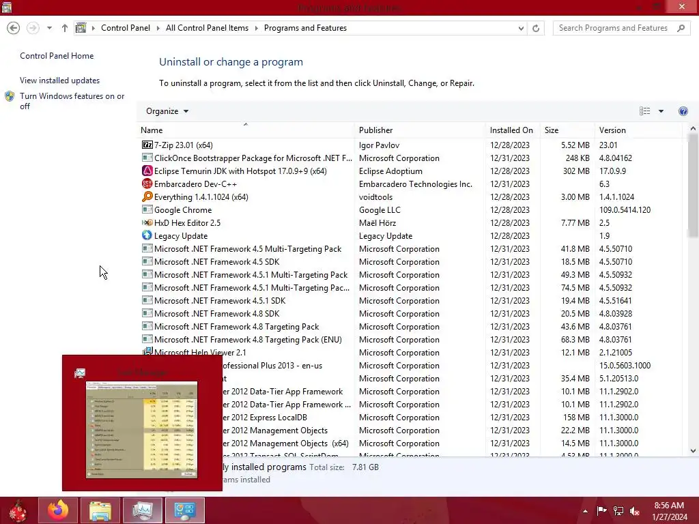
Task: Select HxD Hex Editor 2.5 icon
Action: (147, 222)
